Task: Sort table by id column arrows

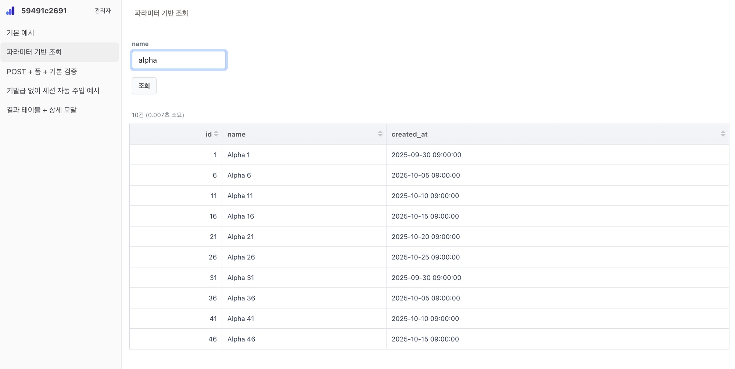Action: (216, 134)
